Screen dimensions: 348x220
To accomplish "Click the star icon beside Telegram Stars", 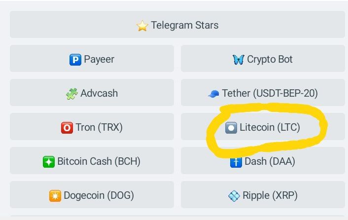I will pyautogui.click(x=142, y=26).
